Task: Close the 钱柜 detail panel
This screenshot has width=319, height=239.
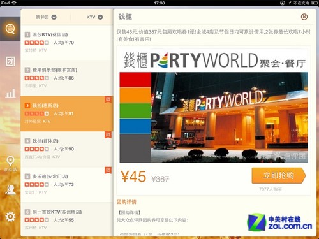Action: point(304,17)
